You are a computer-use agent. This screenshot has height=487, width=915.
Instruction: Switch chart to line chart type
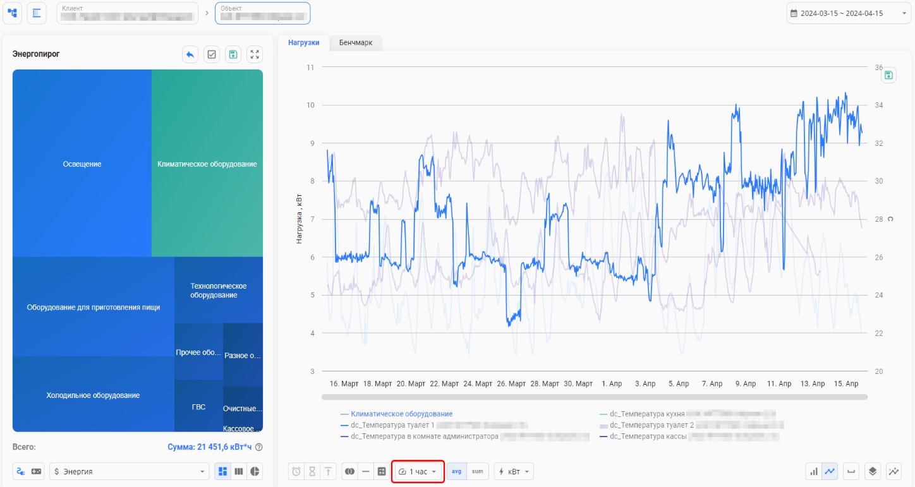(830, 471)
